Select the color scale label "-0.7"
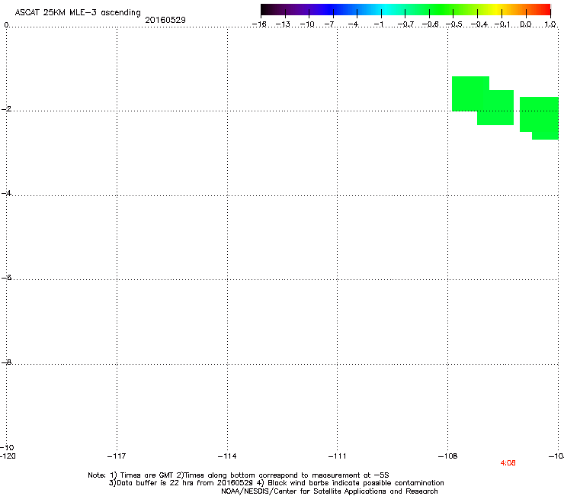This screenshot has height=496, width=564. (x=405, y=24)
